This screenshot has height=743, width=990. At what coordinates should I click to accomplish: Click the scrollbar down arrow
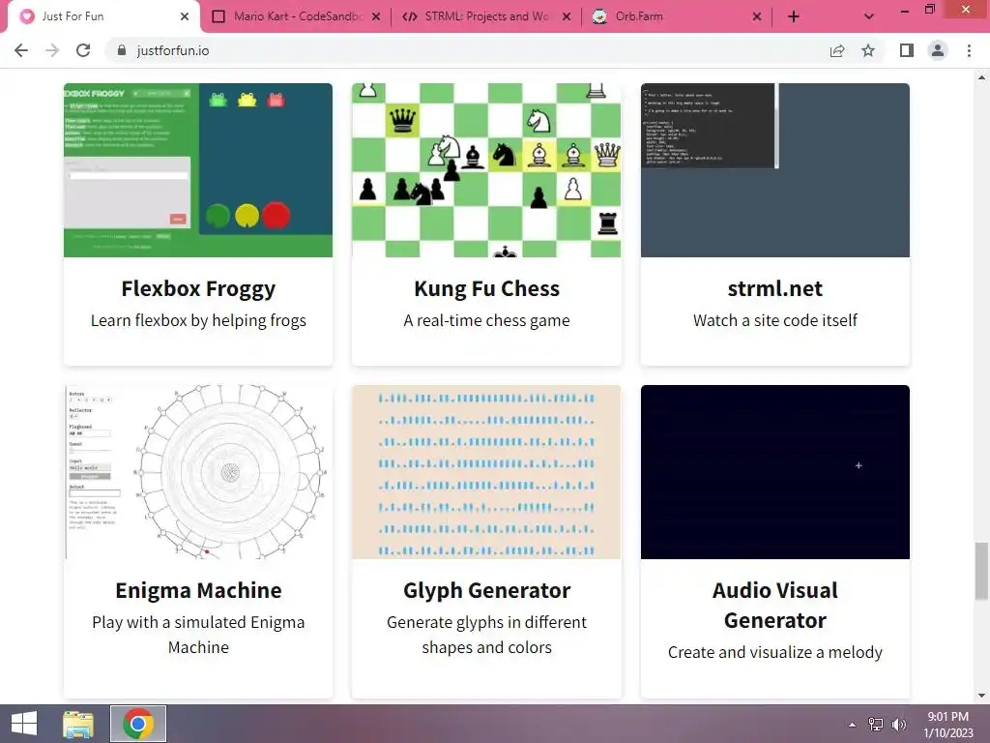pos(981,696)
